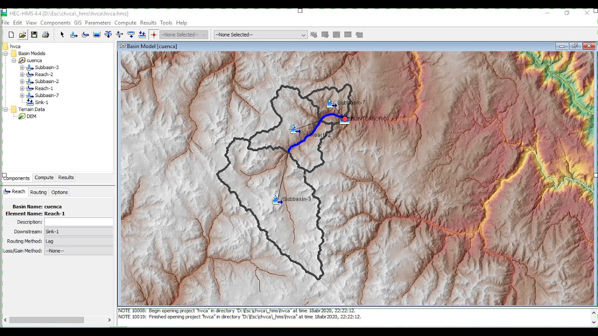This screenshot has width=598, height=336.
Task: Open the GIS menu
Action: pos(78,23)
